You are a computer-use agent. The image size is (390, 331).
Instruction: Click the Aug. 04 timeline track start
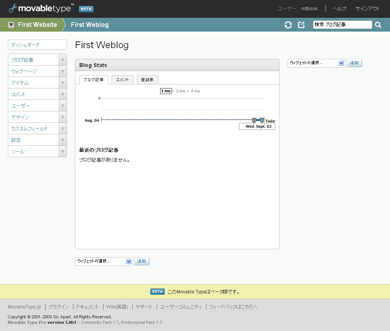click(101, 120)
